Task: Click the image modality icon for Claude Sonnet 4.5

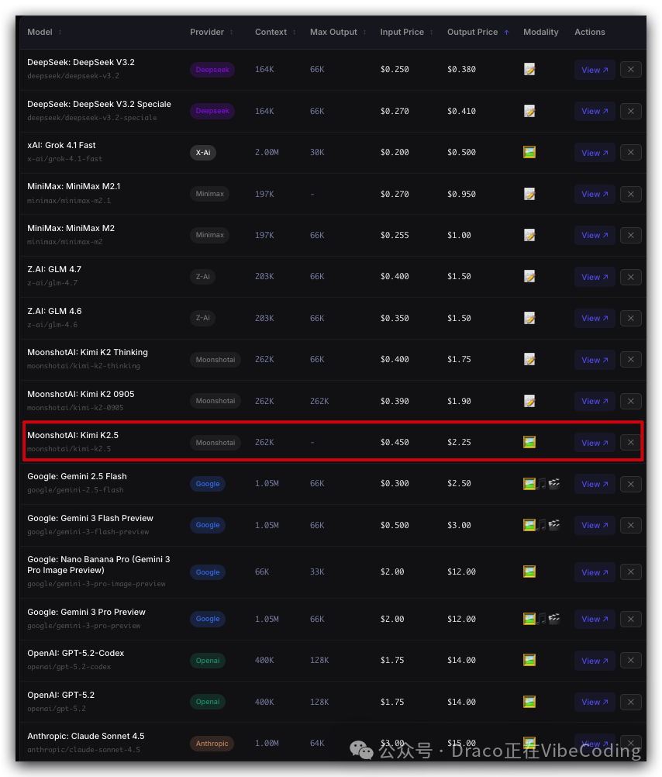Action: (529, 743)
